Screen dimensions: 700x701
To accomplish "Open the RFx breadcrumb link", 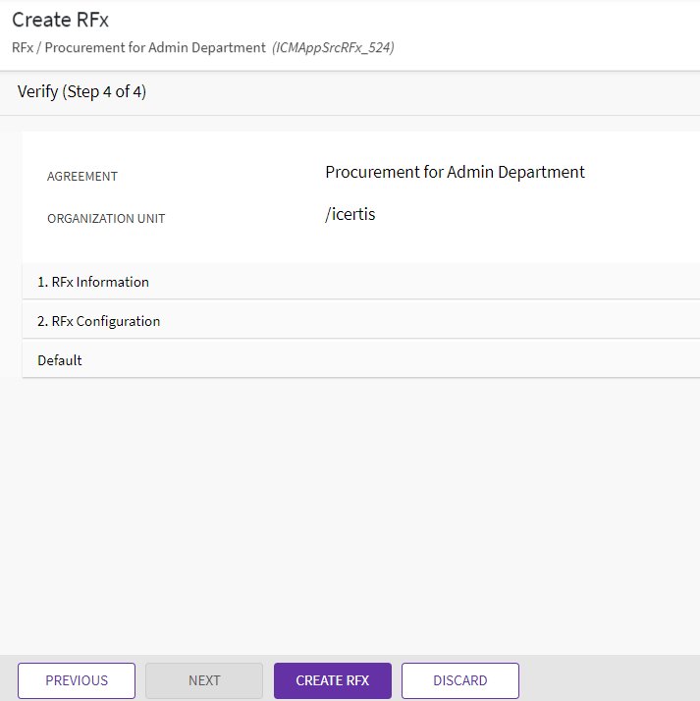I will point(22,47).
